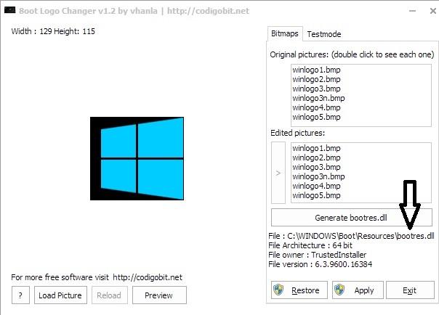Switch to the Testmode tab

pos(324,34)
